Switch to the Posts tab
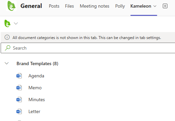 54,6
